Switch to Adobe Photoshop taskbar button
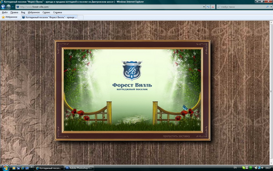Screen dimensions: 273x171 [79, 168]
